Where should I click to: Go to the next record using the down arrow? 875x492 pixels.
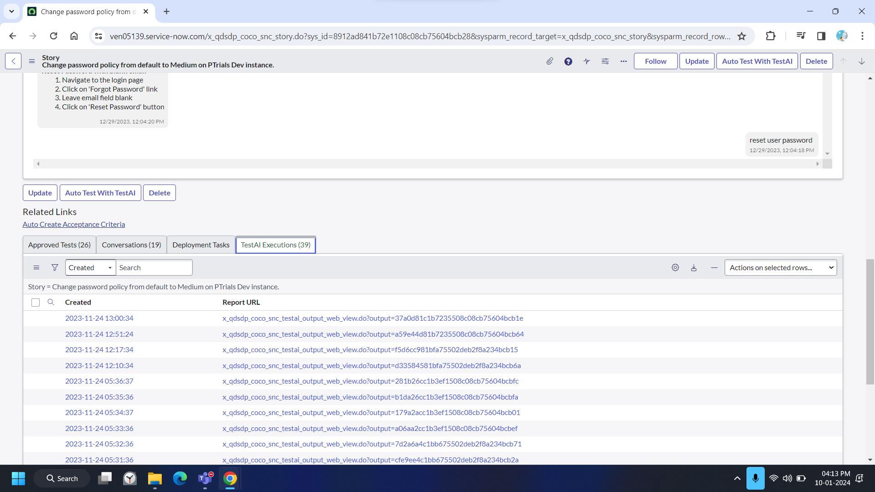862,61
